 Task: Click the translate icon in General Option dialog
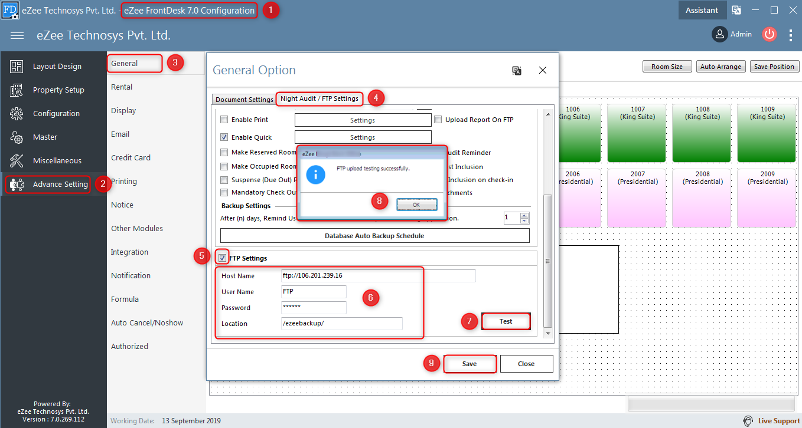(x=517, y=71)
